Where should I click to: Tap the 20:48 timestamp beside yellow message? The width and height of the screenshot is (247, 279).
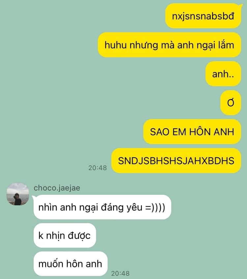click(97, 168)
